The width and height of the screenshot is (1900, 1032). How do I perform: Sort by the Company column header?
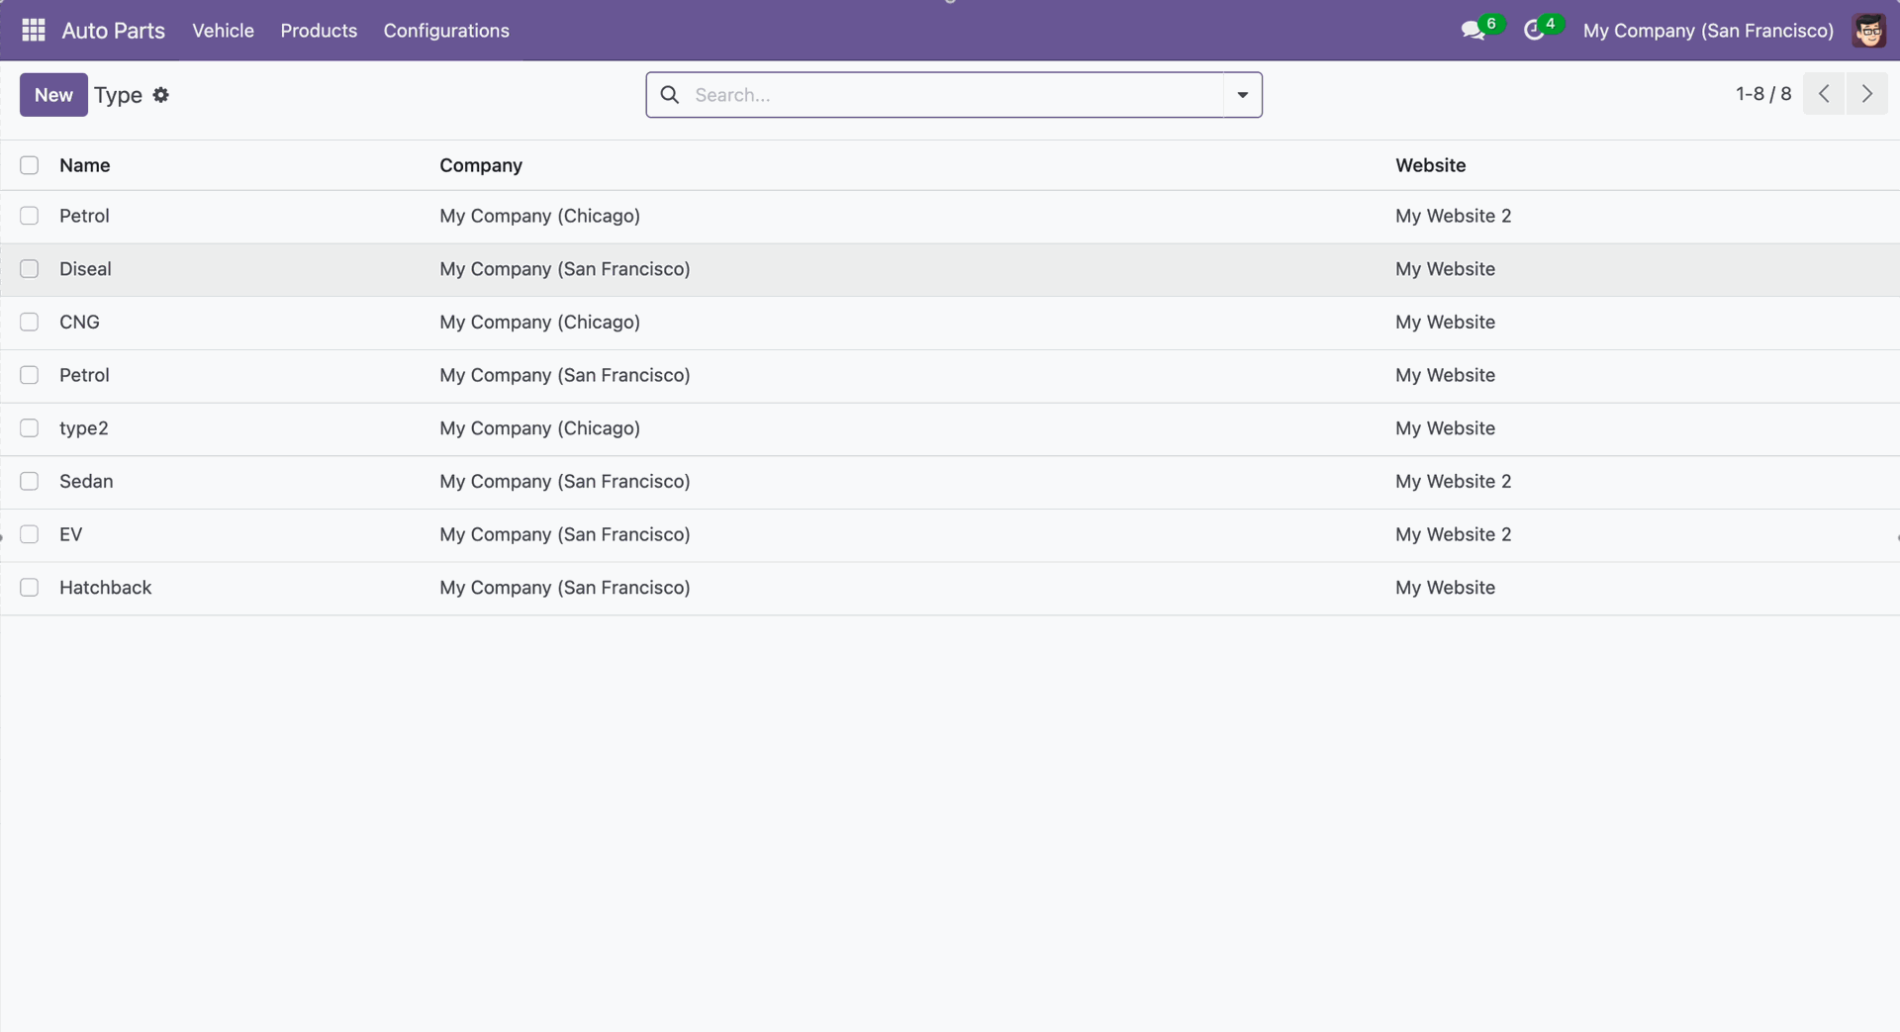pos(481,165)
